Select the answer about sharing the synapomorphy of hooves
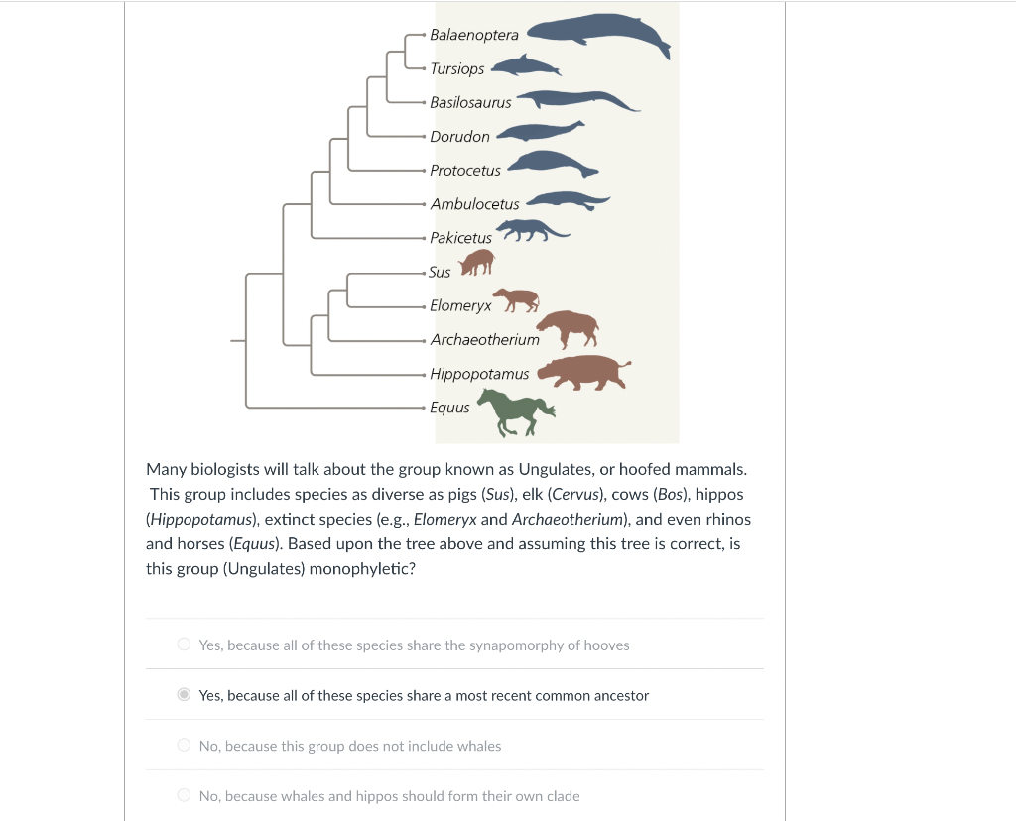 click(x=184, y=644)
